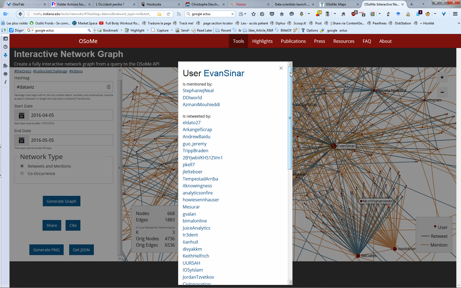Image resolution: width=461 pixels, height=288 pixels.
Task: Click the Diigo toolbar logo
Action: (x=11, y=30)
